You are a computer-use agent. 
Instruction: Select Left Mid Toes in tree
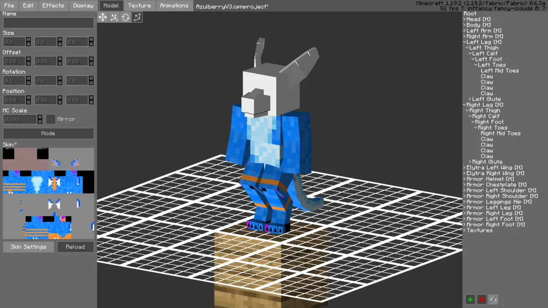[x=500, y=71]
